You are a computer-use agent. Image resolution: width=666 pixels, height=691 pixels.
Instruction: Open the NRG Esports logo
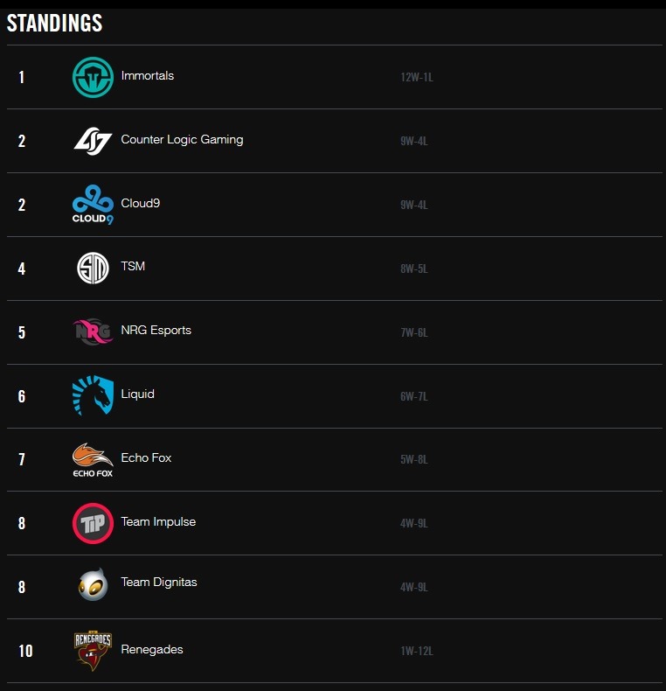[93, 332]
